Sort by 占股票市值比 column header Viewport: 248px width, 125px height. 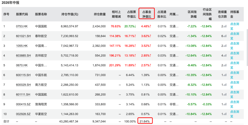(131, 14)
